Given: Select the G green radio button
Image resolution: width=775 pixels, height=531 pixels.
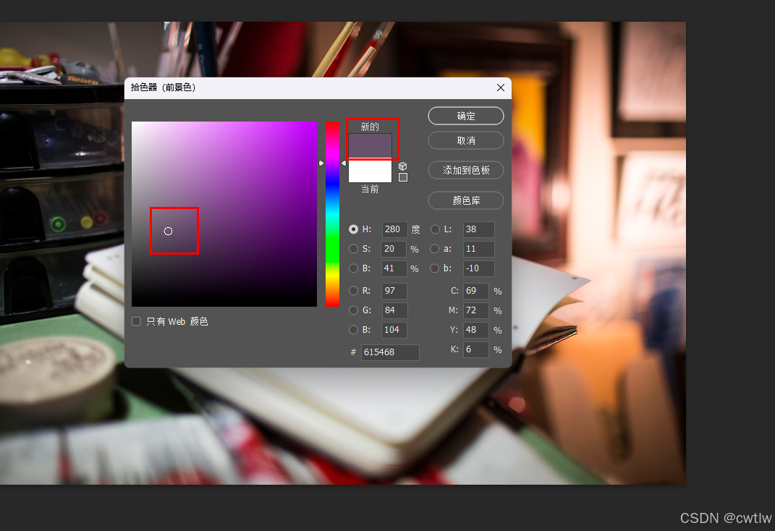Looking at the screenshot, I should [353, 310].
